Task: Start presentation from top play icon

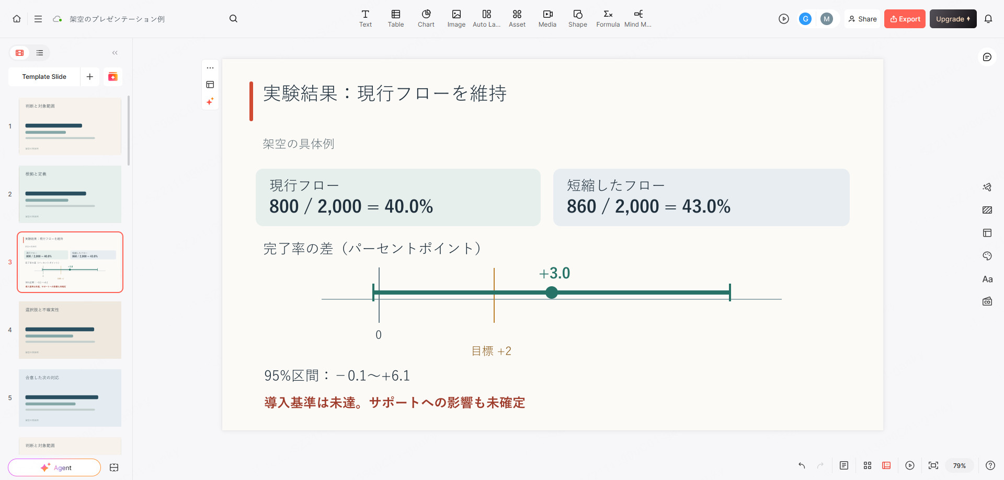Action: (783, 19)
